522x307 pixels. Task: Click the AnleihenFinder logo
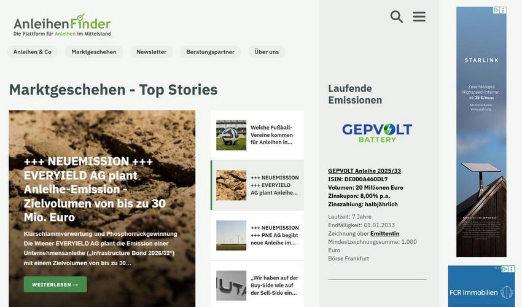pyautogui.click(x=62, y=25)
